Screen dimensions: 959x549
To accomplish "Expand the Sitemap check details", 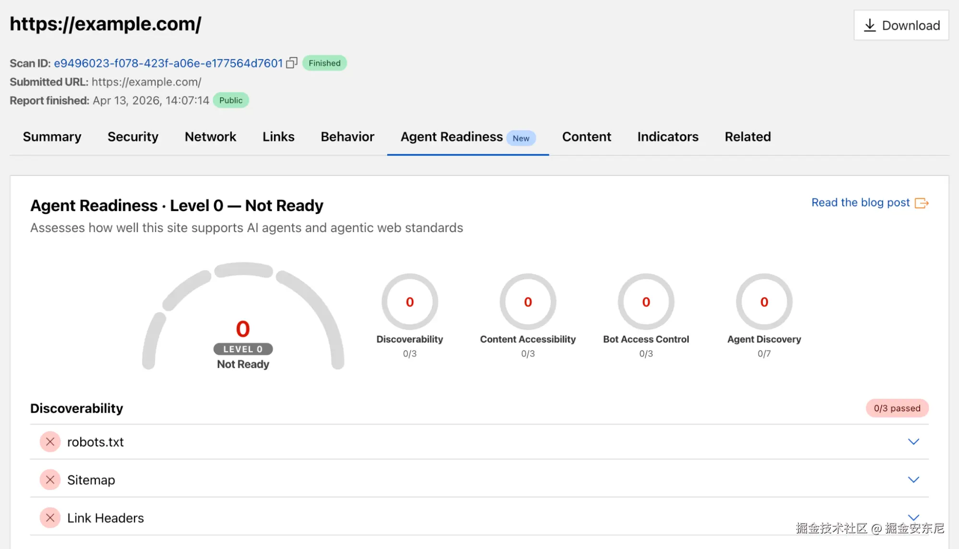I will tap(913, 479).
